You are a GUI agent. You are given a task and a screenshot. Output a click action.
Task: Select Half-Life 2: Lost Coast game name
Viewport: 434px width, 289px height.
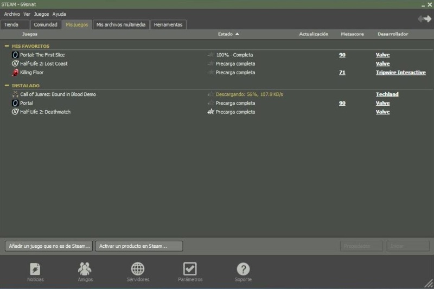(44, 63)
